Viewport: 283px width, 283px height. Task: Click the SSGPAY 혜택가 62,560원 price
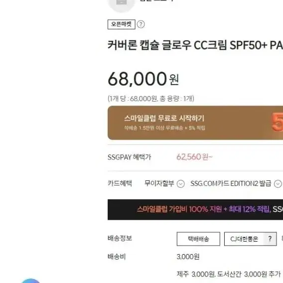click(194, 157)
